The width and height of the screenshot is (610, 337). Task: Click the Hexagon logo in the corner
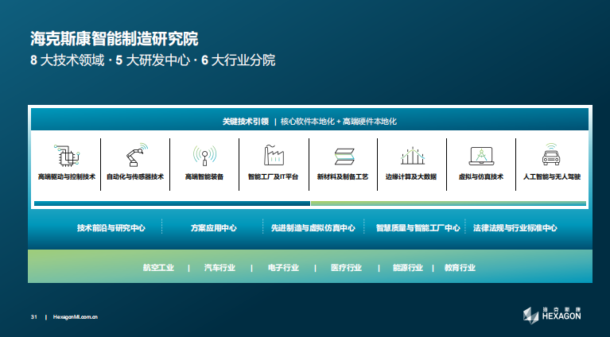[552, 316]
